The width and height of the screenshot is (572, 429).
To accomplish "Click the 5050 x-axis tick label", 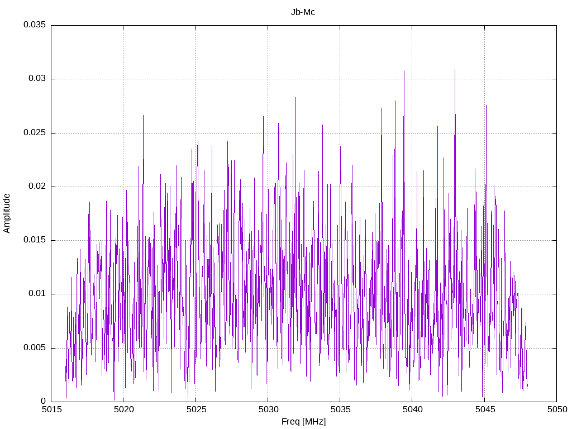I will click(557, 409).
